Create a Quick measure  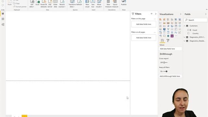tap(115, 4)
